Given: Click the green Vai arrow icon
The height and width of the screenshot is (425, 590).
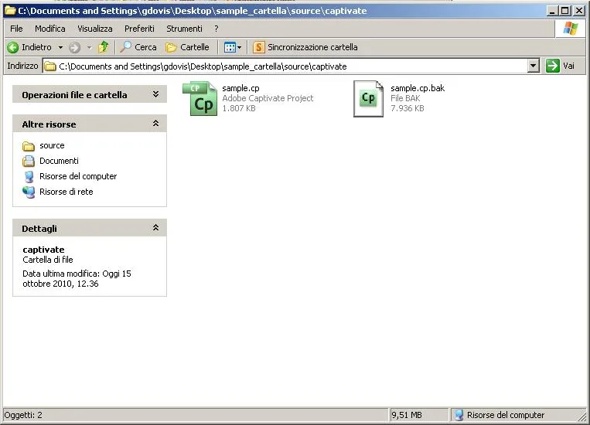Looking at the screenshot, I should click(552, 66).
